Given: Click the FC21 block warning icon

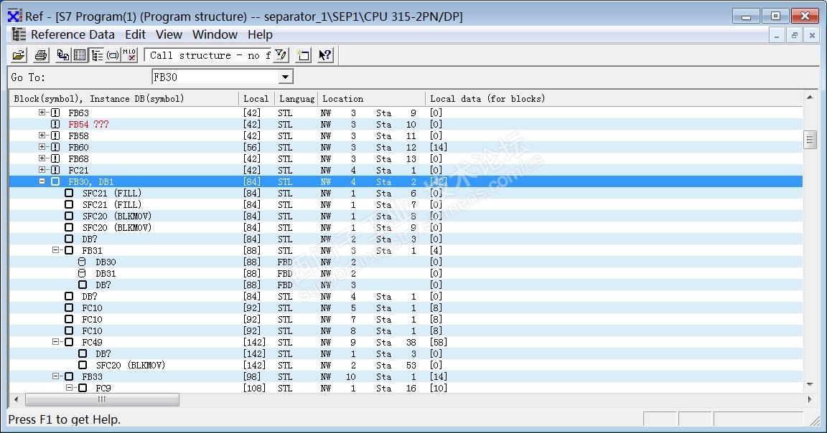Looking at the screenshot, I should pos(55,170).
